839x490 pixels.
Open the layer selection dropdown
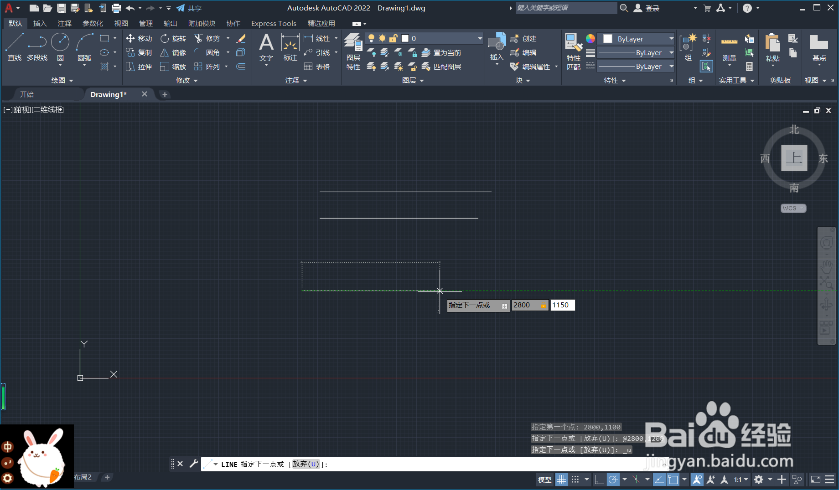[x=424, y=38]
